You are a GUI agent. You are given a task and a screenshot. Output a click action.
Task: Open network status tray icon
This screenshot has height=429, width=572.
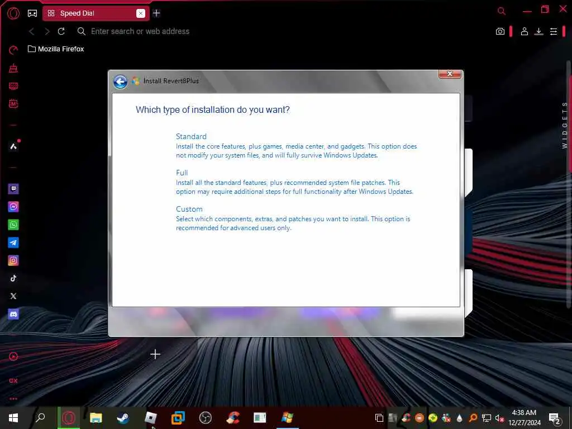487,418
